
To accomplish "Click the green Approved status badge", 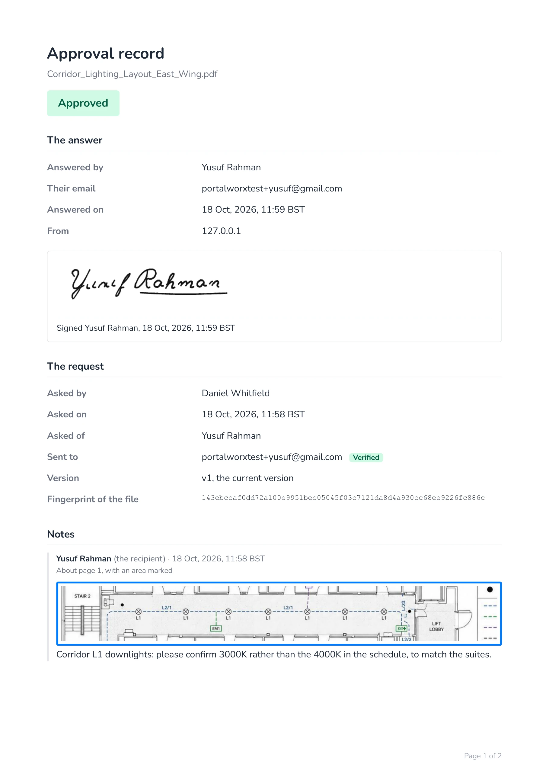I will click(83, 103).
